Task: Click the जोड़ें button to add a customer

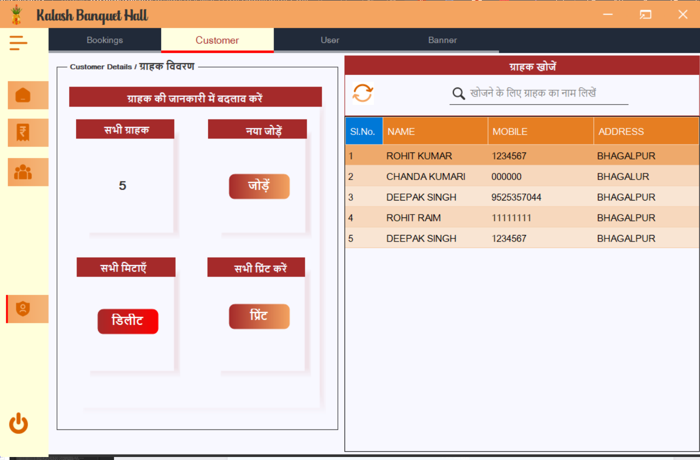Action: click(259, 186)
